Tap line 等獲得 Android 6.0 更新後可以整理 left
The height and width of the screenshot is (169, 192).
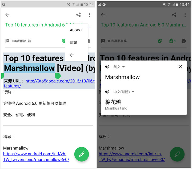coord(35,103)
